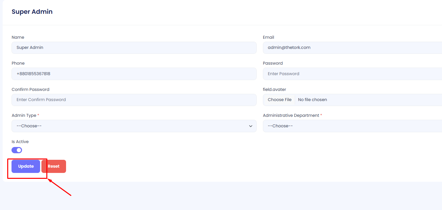Focus the Name input field

point(134,48)
